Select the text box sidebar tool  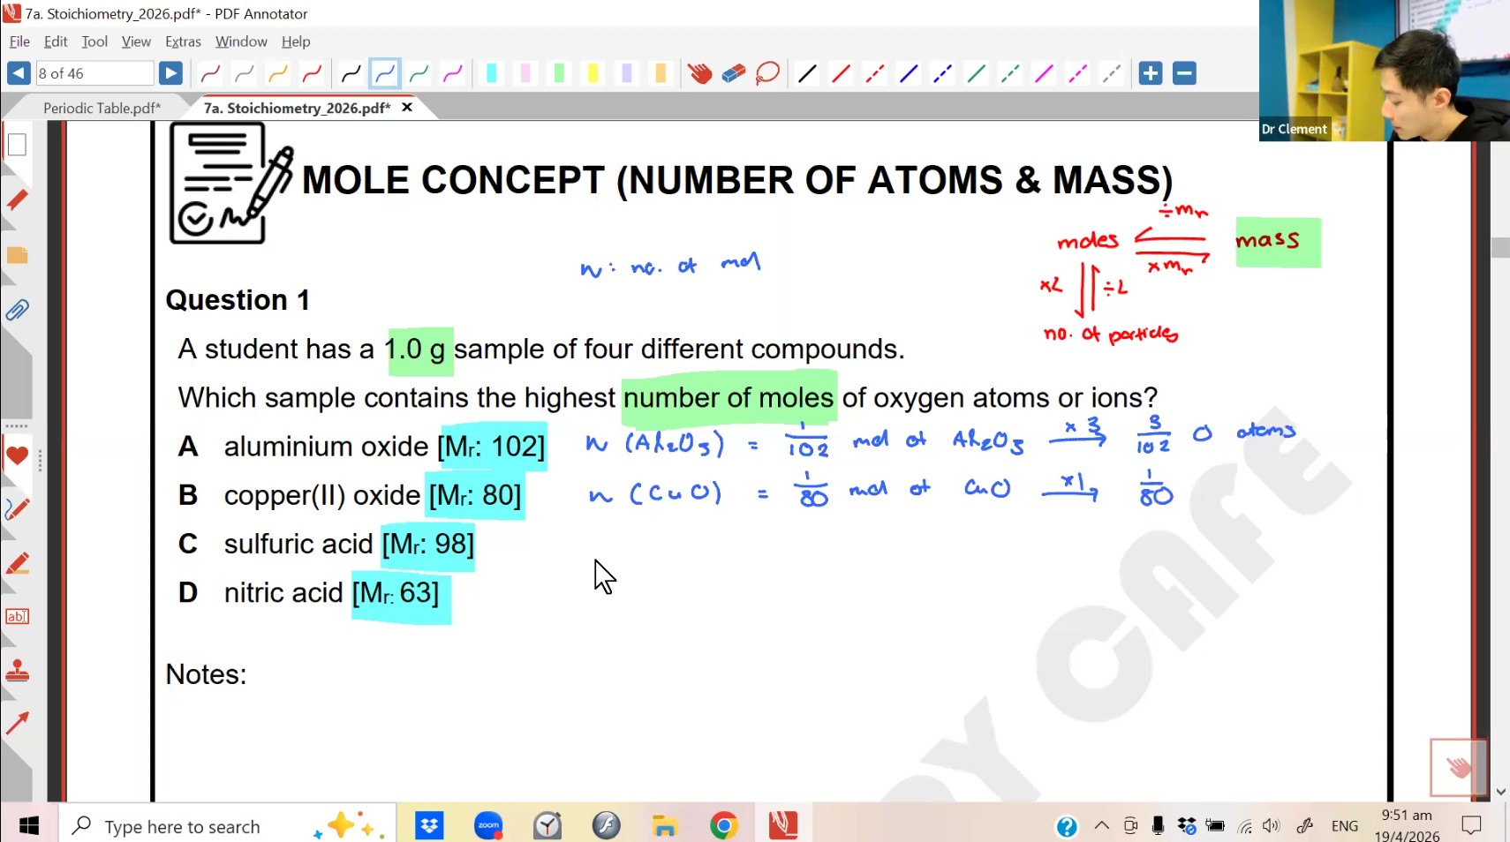pyautogui.click(x=17, y=617)
